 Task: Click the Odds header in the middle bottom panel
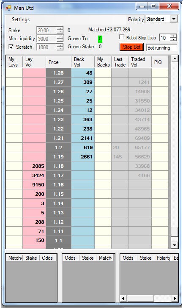click(x=70, y=258)
